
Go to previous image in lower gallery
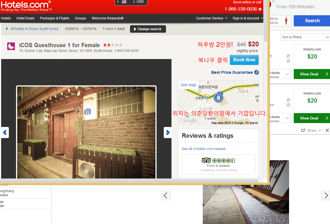[165, 195]
